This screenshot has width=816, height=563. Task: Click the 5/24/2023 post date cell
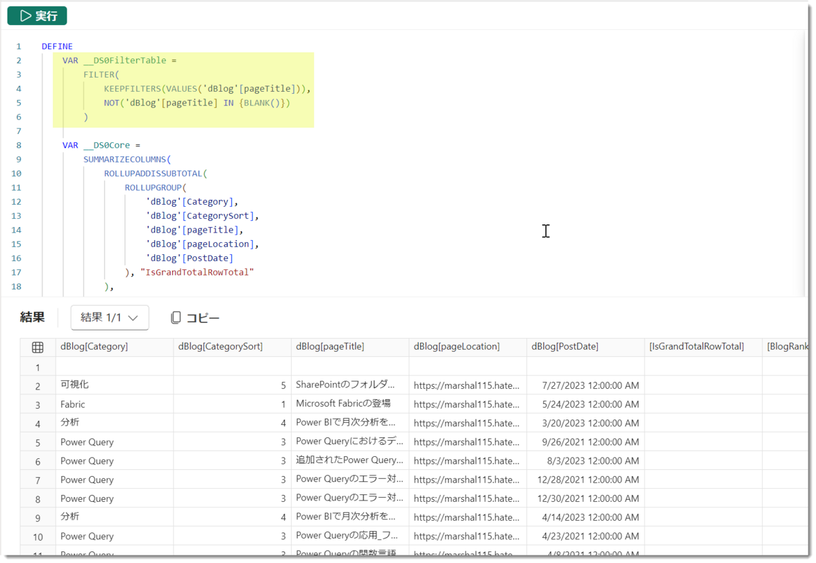(x=585, y=404)
